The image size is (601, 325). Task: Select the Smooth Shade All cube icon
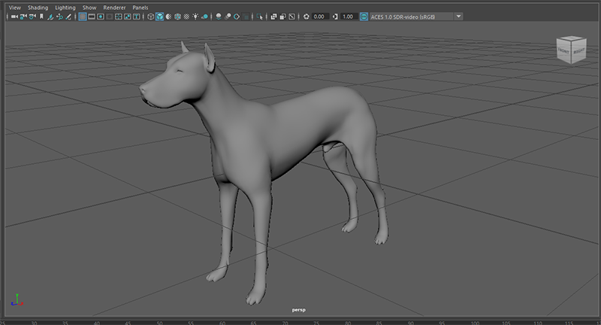(x=160, y=16)
